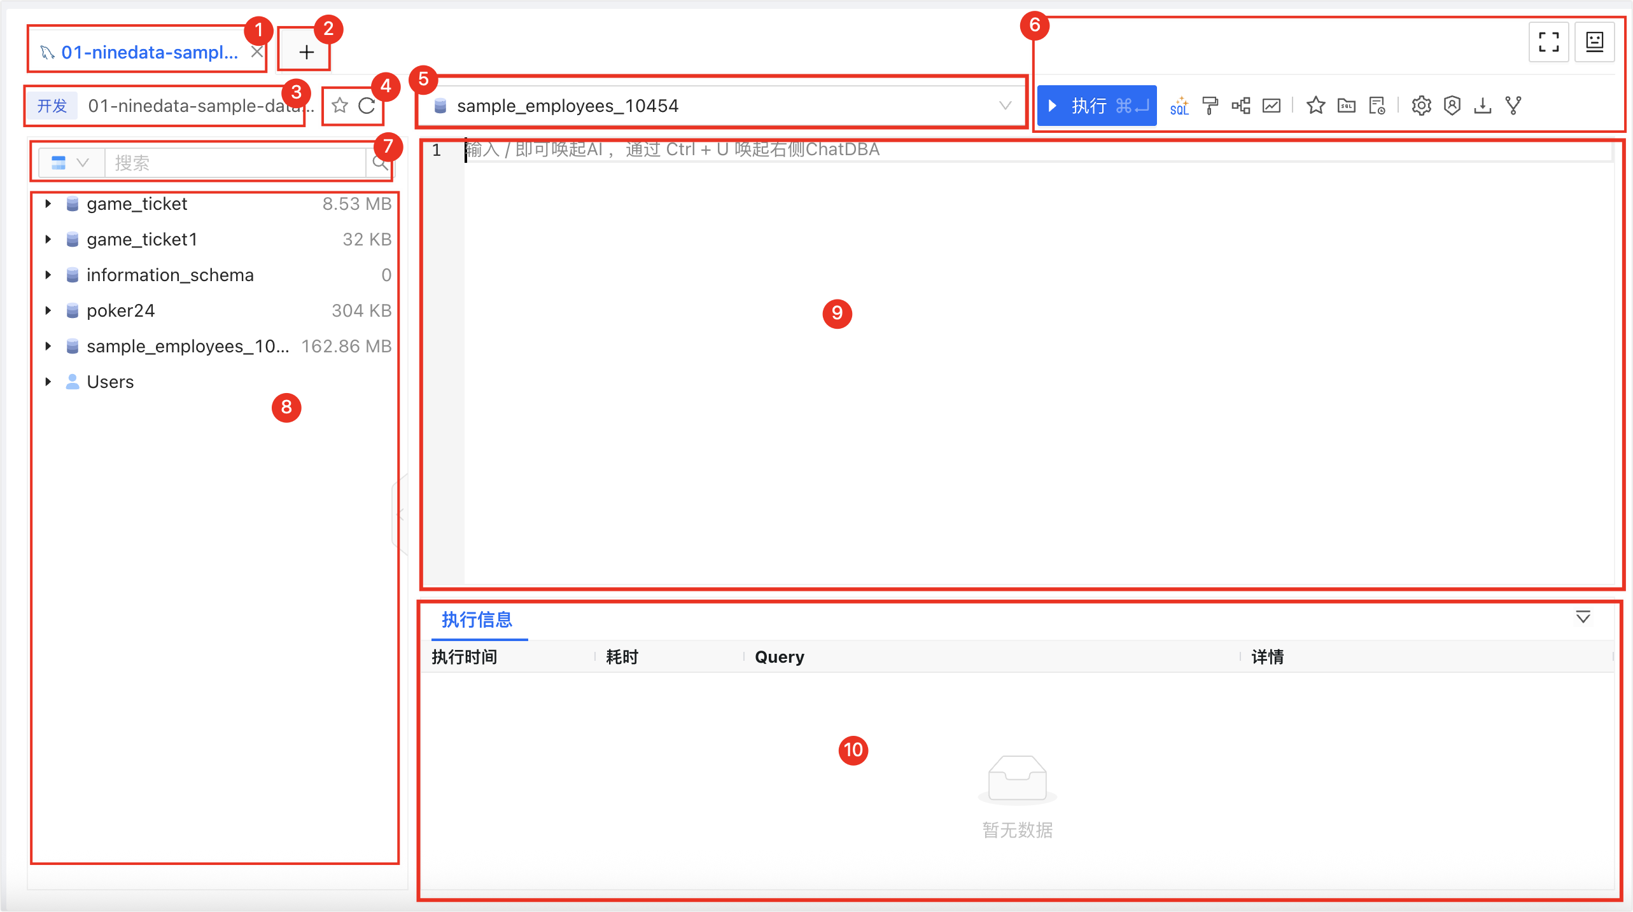This screenshot has height=912, width=1633.
Task: Toggle fullscreen mode for the editor
Action: (x=1548, y=42)
